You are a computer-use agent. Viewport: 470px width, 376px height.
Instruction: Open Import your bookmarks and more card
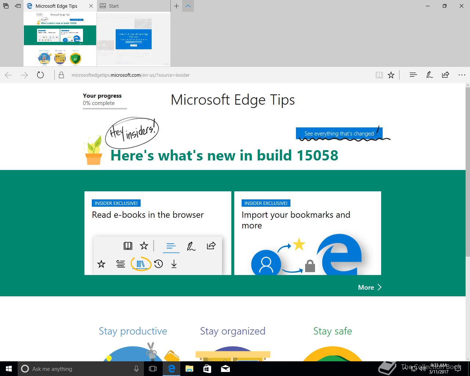click(308, 233)
